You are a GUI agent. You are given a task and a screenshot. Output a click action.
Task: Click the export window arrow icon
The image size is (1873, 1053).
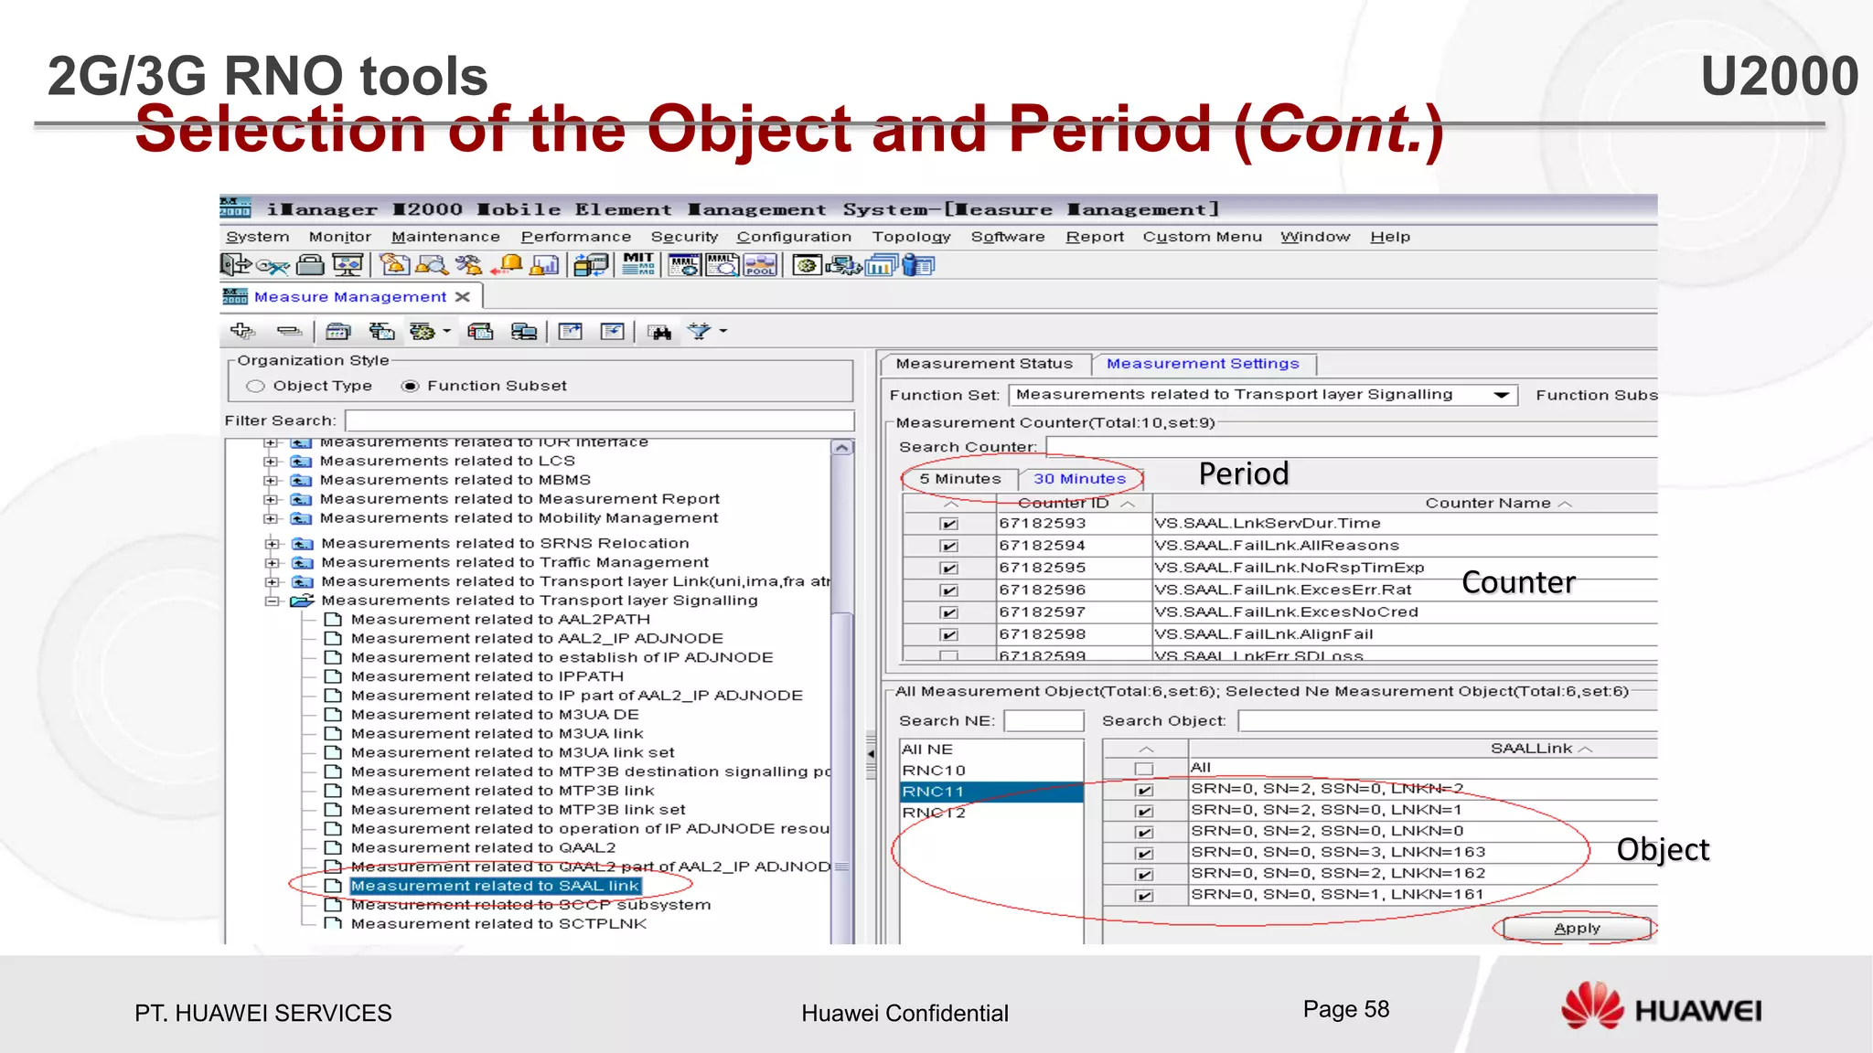571,331
